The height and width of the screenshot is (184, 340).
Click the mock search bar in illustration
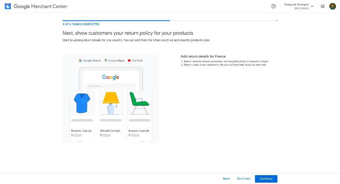pyautogui.click(x=111, y=86)
